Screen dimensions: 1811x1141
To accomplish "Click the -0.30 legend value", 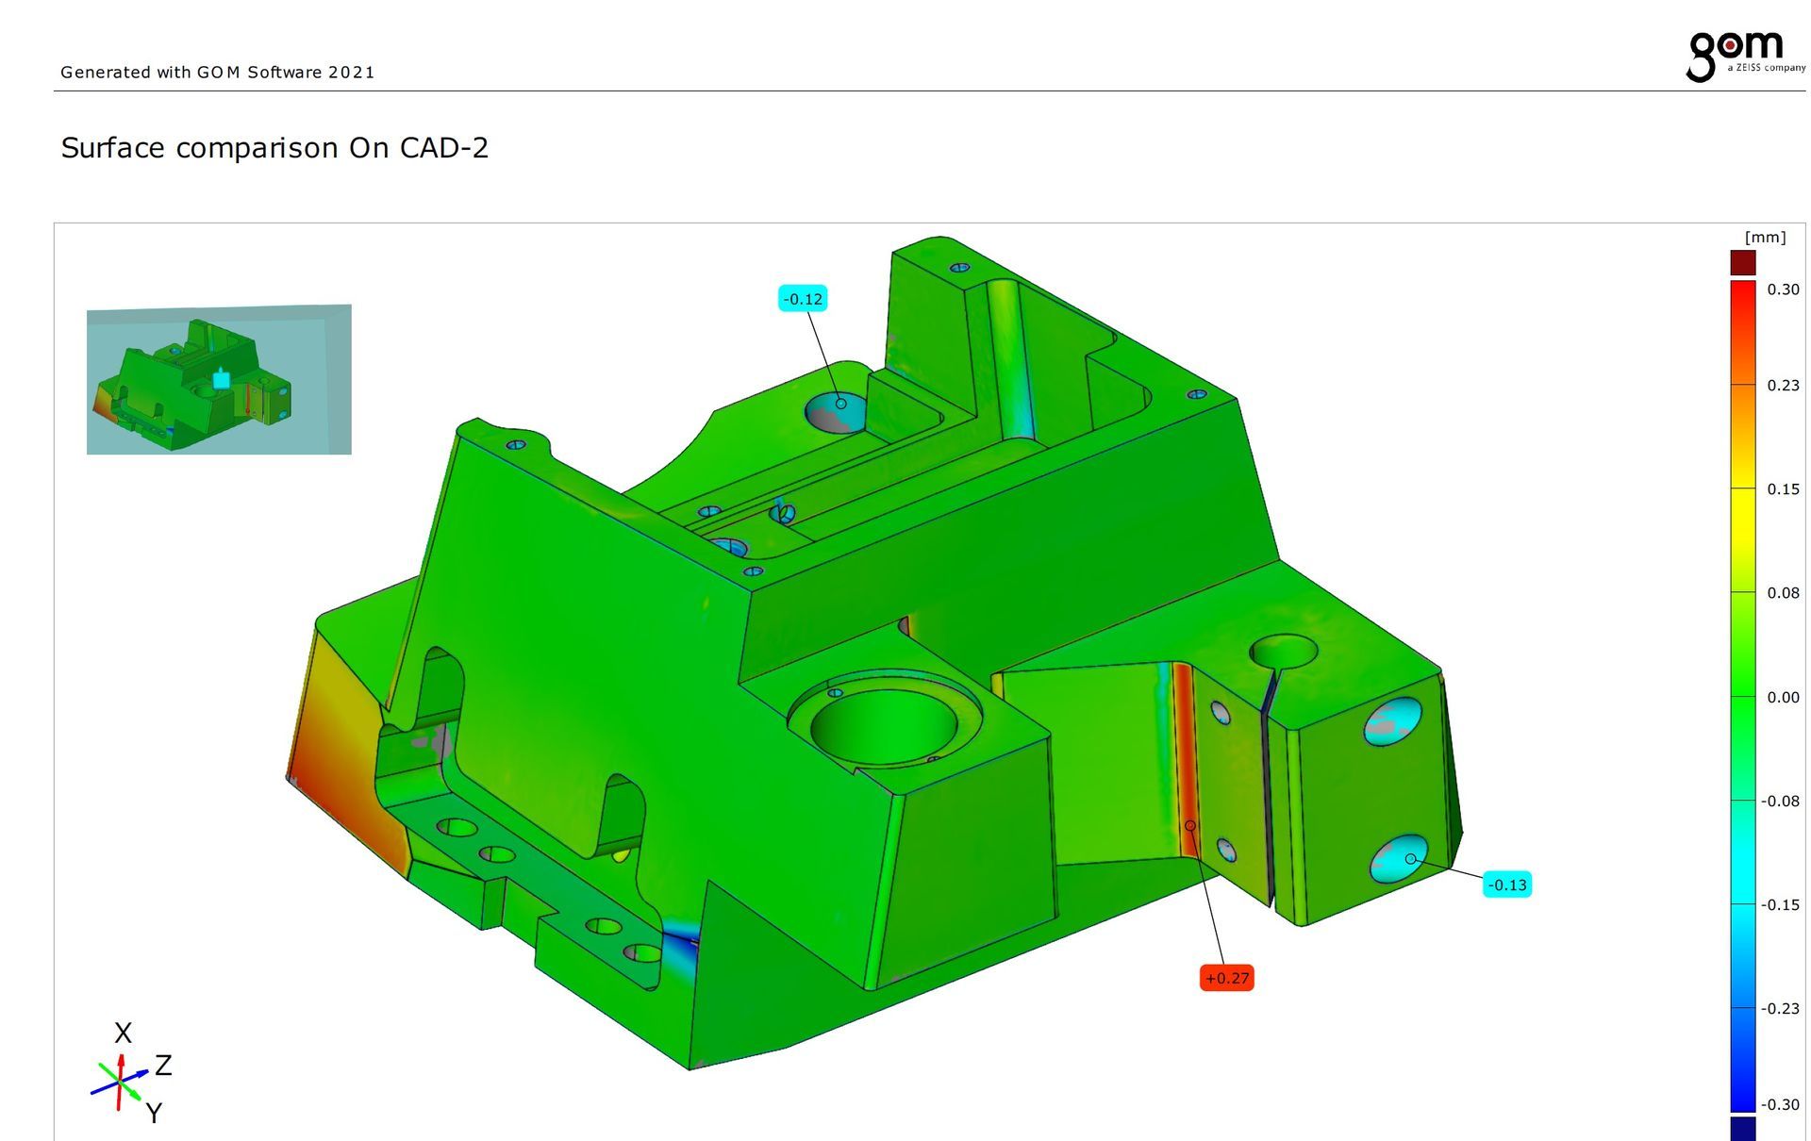I will pos(1780,1104).
